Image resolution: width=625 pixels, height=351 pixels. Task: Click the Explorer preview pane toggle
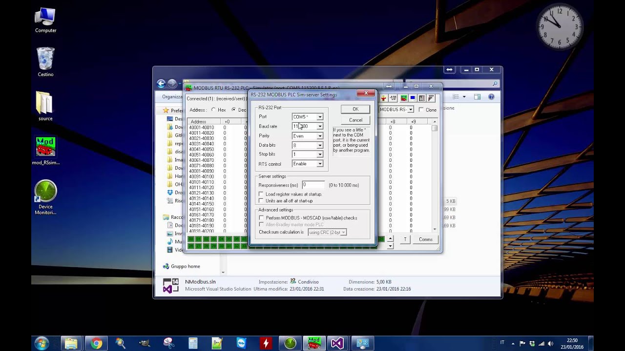[477, 97]
